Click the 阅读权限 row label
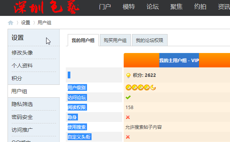 point(77,107)
